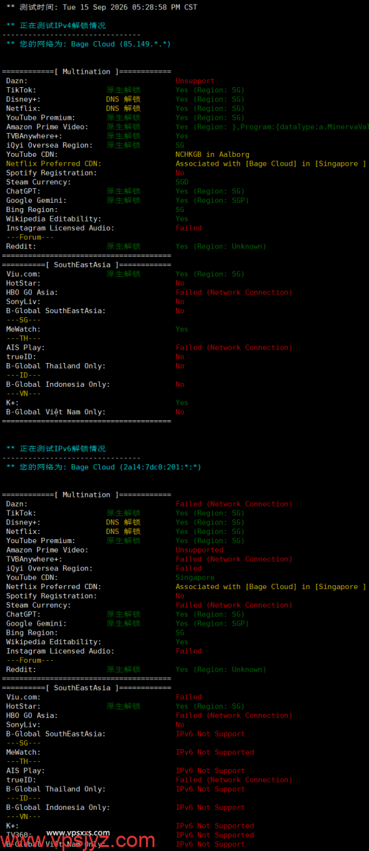This screenshot has height=851, width=369.
Task: Click the IPv4 MeWatch Yes result
Action: click(182, 329)
